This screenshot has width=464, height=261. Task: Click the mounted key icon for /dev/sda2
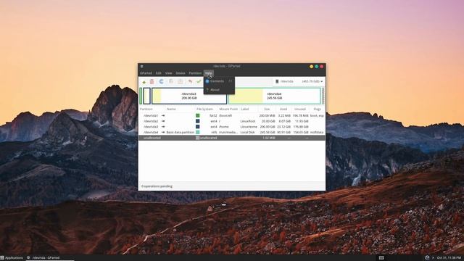point(163,121)
